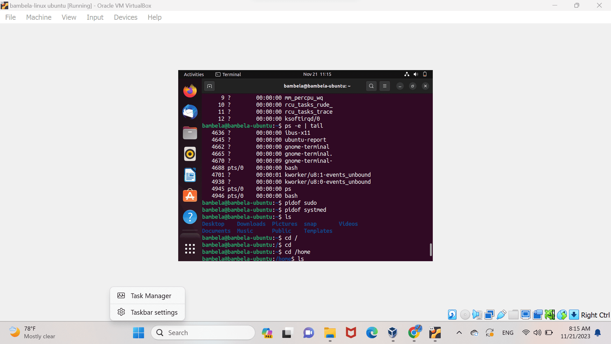This screenshot has width=611, height=344.
Task: Open the Help icon in the dock
Action: [x=190, y=217]
